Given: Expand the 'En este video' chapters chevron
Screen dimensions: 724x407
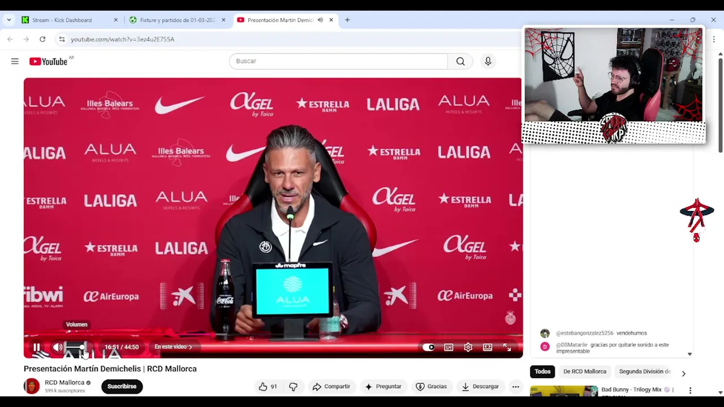Looking at the screenshot, I should point(191,347).
